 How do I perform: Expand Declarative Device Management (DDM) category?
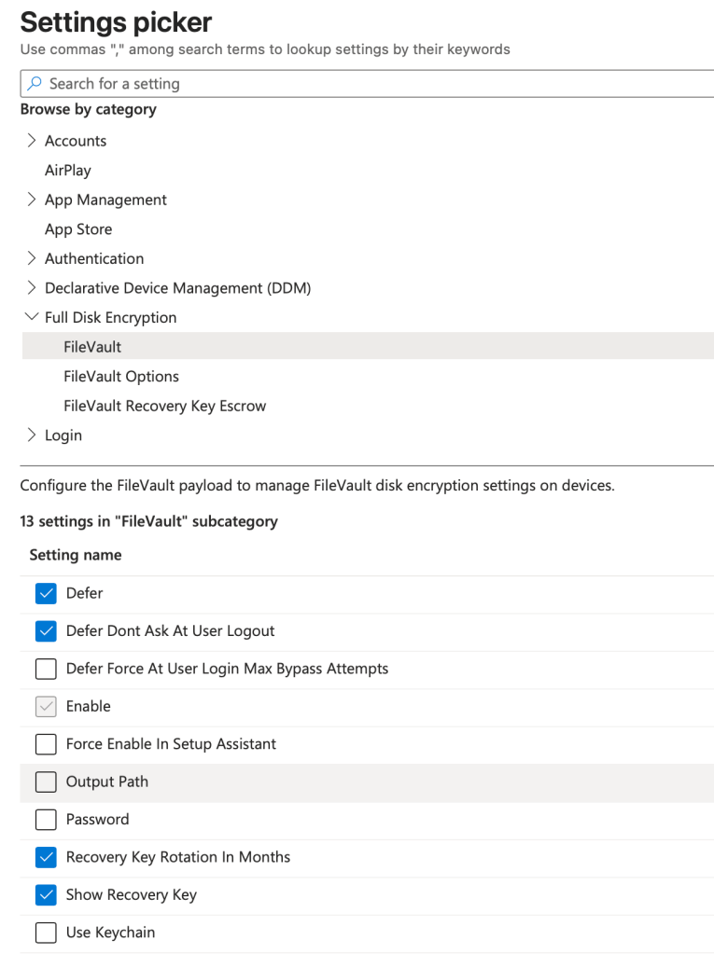tap(32, 288)
